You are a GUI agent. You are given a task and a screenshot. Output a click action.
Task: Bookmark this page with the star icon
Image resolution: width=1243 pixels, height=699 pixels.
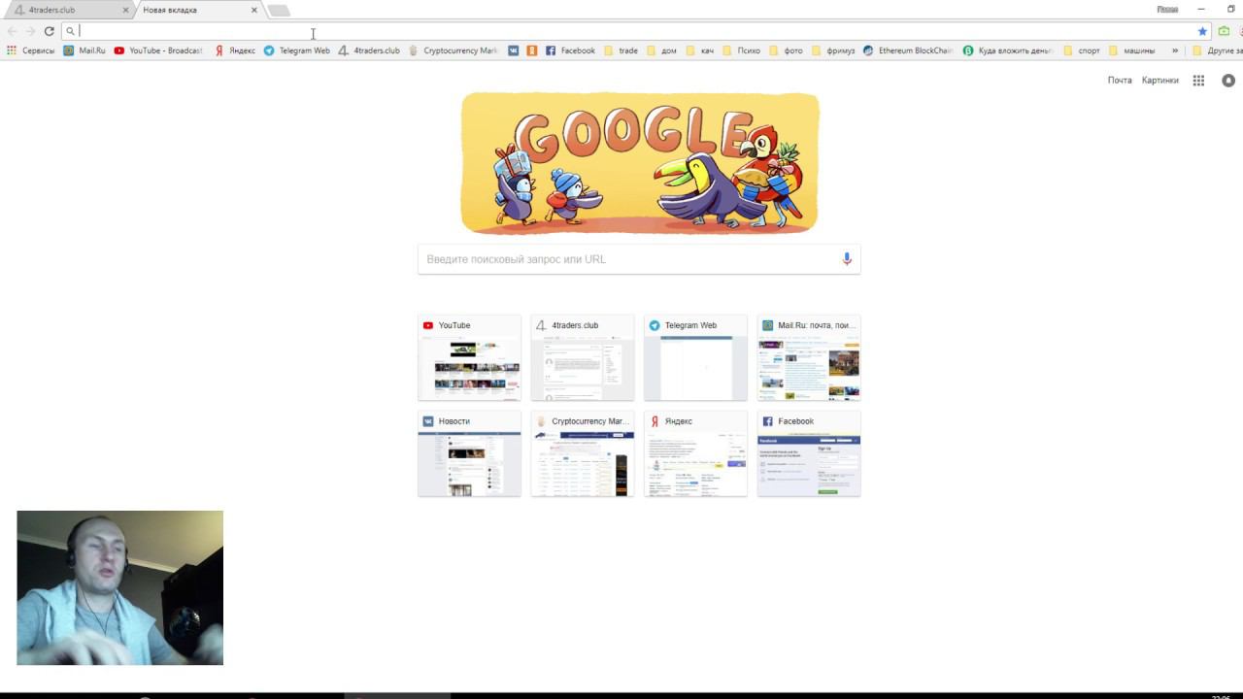[x=1202, y=31]
